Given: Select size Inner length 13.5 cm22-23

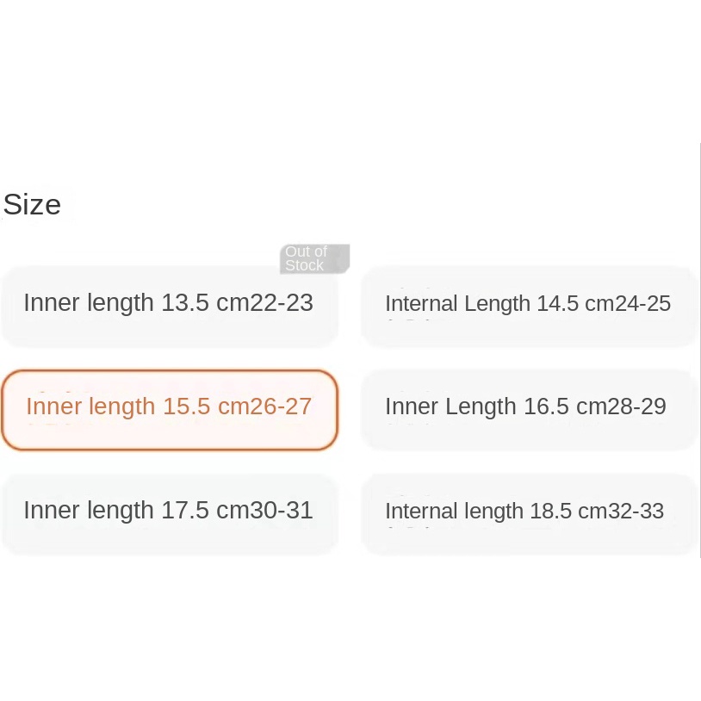Looking at the screenshot, I should [x=169, y=304].
